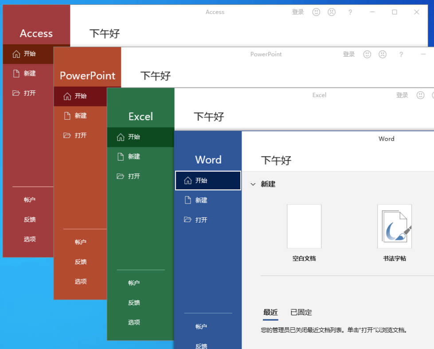
Task: Click 登录 in the PowerPoint title bar
Action: click(x=349, y=54)
